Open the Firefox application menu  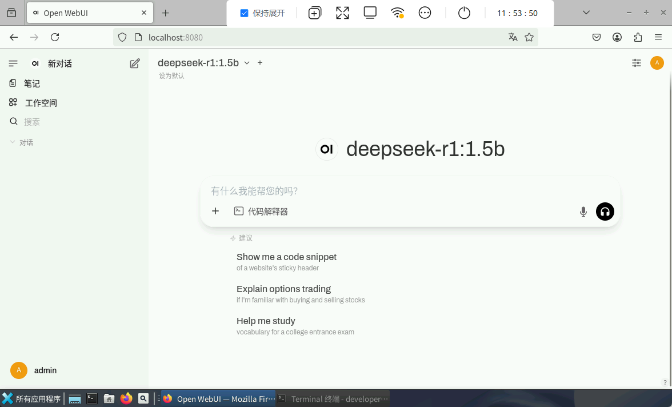(x=658, y=37)
